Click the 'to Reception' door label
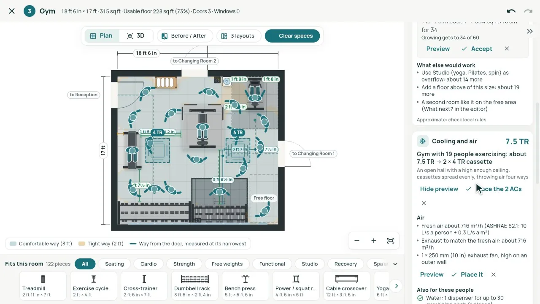This screenshot has height=304, width=540. 84,95
